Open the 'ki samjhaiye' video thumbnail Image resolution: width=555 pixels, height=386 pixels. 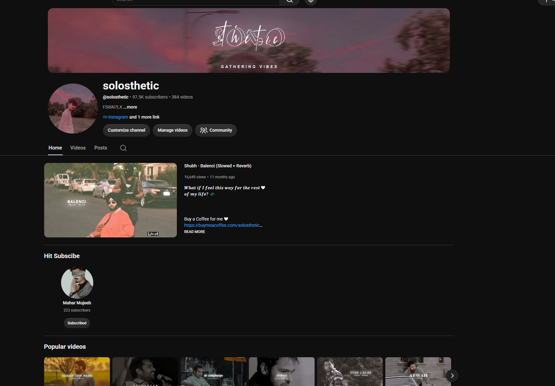coord(213,372)
